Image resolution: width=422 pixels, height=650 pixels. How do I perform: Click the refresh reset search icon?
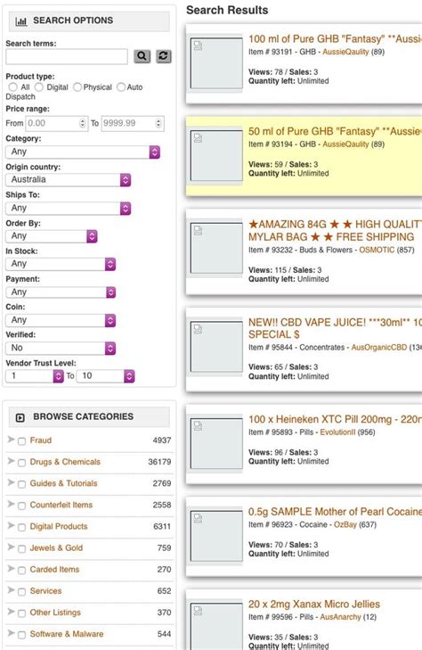164,56
